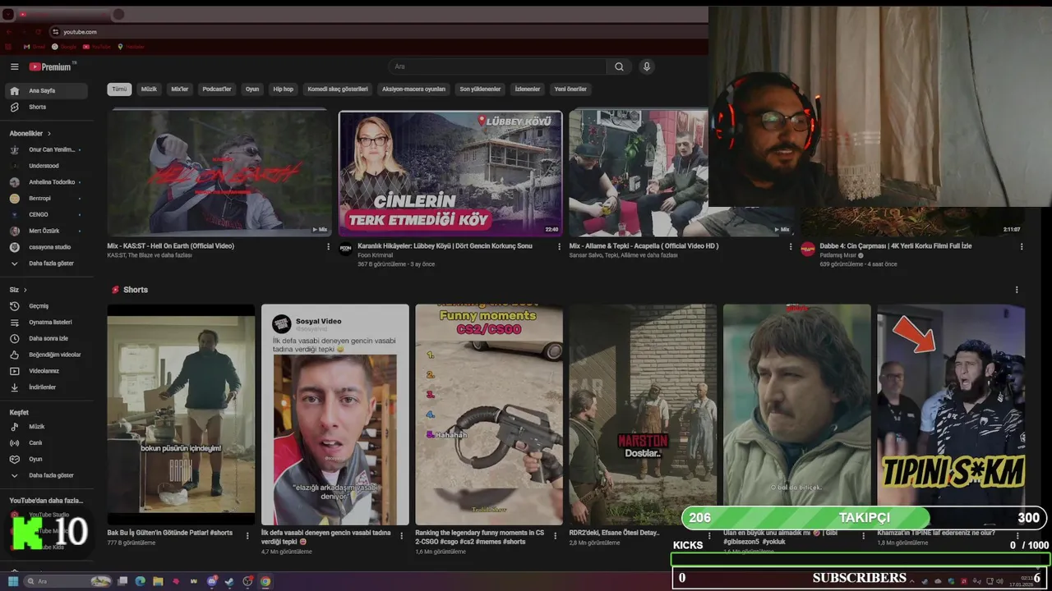Select the Hip hop filter chip
This screenshot has height=591, width=1052.
point(283,89)
